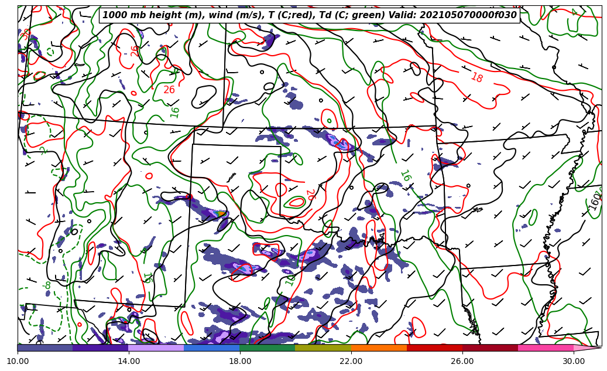The width and height of the screenshot is (607, 371).
Task: Click the 10.00 colorbar tick label
Action: click(x=18, y=361)
